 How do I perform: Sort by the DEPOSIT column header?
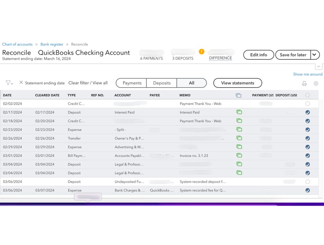(286, 95)
